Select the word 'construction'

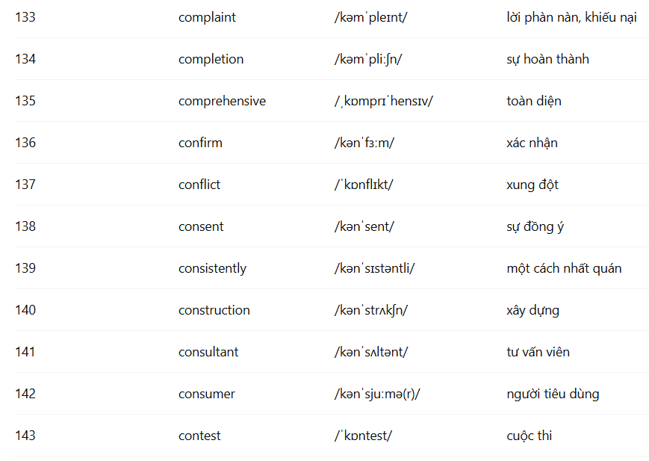click(x=214, y=310)
